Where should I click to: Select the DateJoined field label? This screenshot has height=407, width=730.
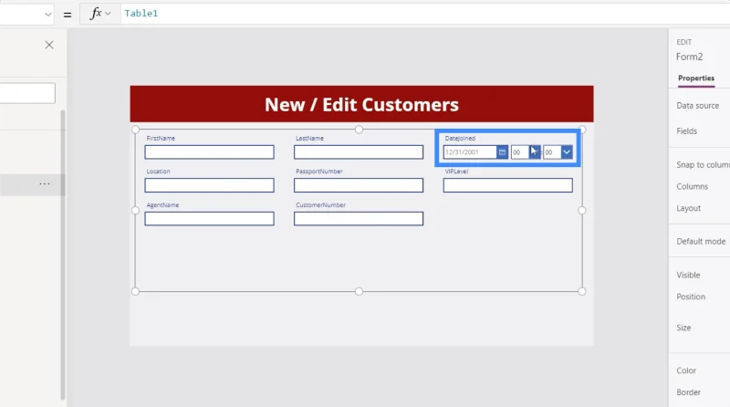460,139
